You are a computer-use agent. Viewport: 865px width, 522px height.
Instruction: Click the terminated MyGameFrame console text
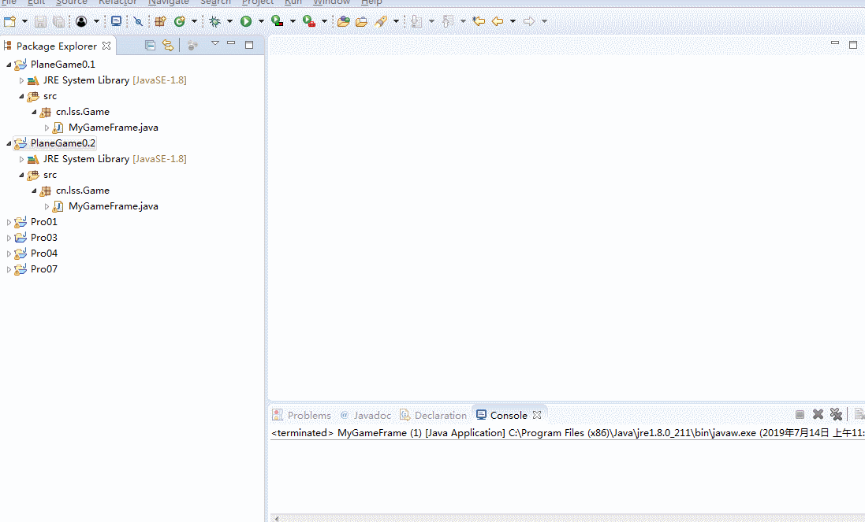pyautogui.click(x=569, y=433)
